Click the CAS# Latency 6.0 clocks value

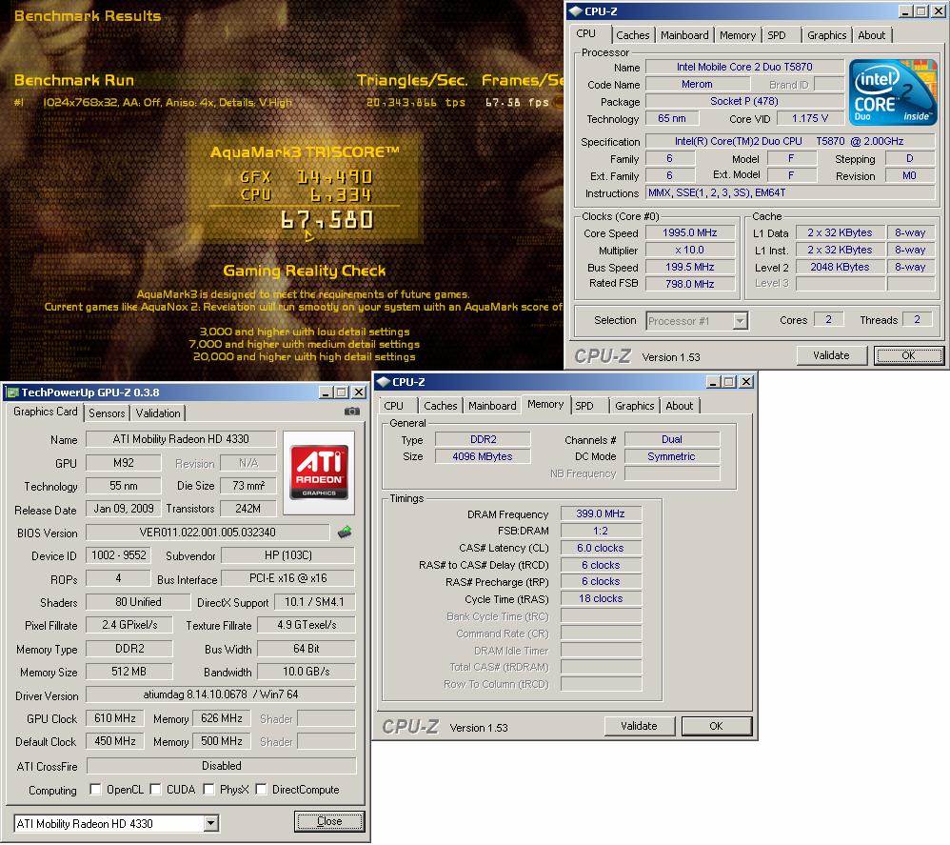coord(601,548)
